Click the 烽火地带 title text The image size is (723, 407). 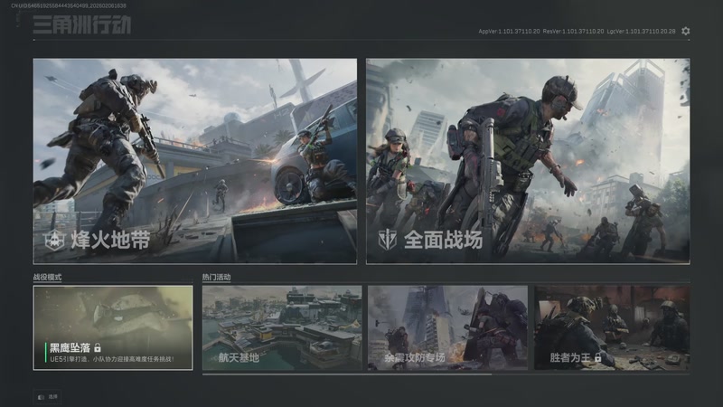(110, 240)
